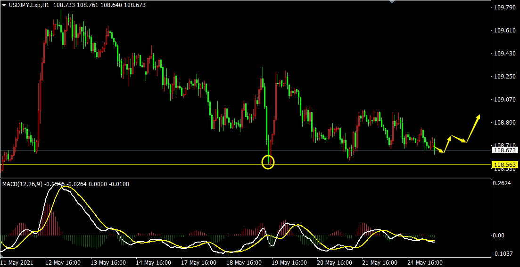The image size is (520, 267).
Task: Click the yellow circle marking the 19 May low
Action: click(268, 163)
